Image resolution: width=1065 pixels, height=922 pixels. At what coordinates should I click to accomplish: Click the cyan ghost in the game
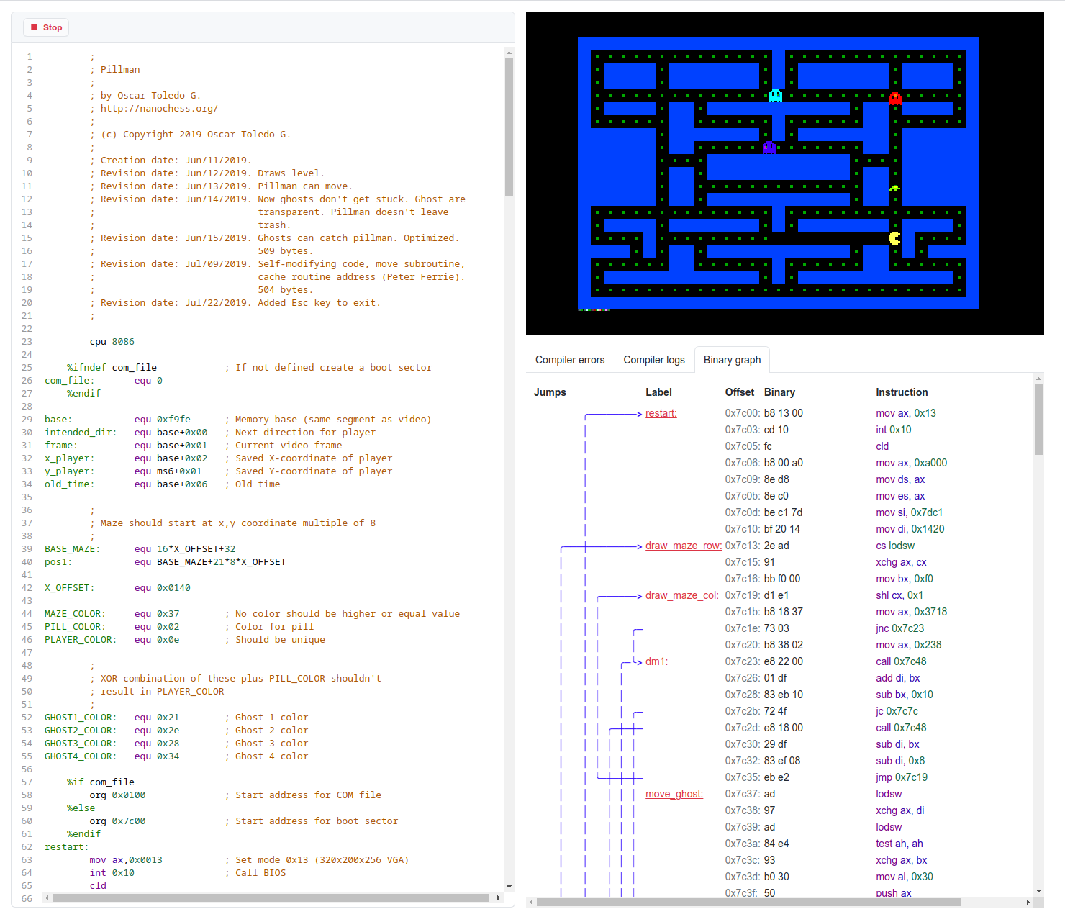click(775, 96)
